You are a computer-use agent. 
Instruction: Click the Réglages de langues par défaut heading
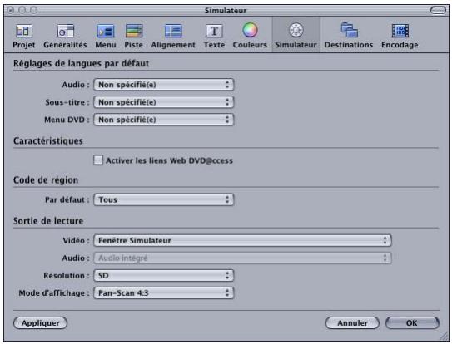click(82, 63)
